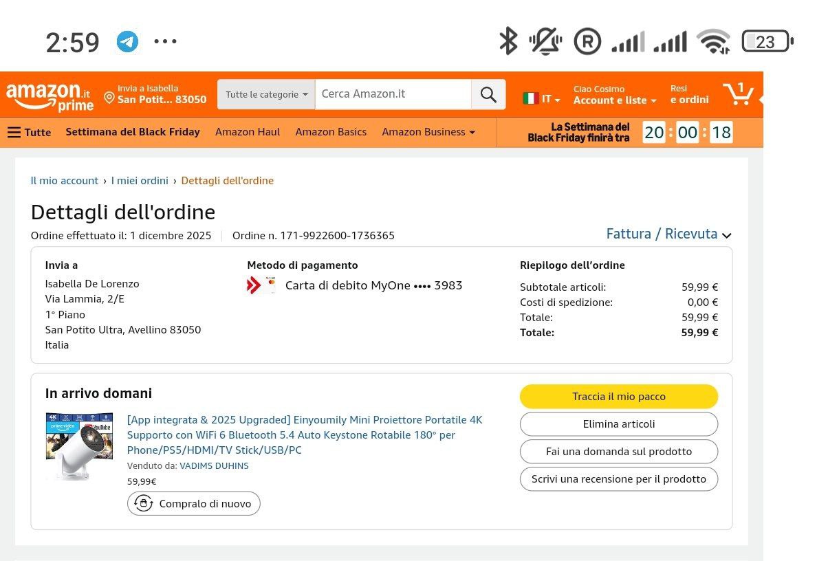Viewport: 839px width, 561px height.
Task: Open the Tutte hamburger menu
Action: coord(29,132)
